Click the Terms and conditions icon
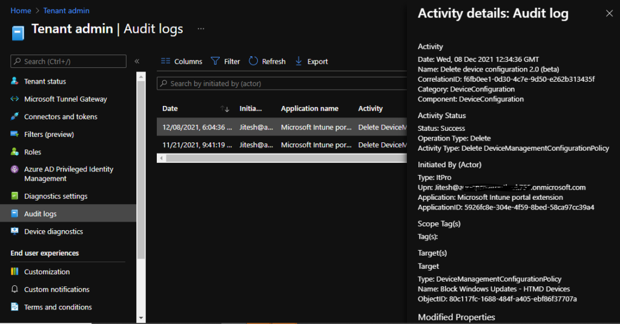The width and height of the screenshot is (620, 324). tap(15, 306)
